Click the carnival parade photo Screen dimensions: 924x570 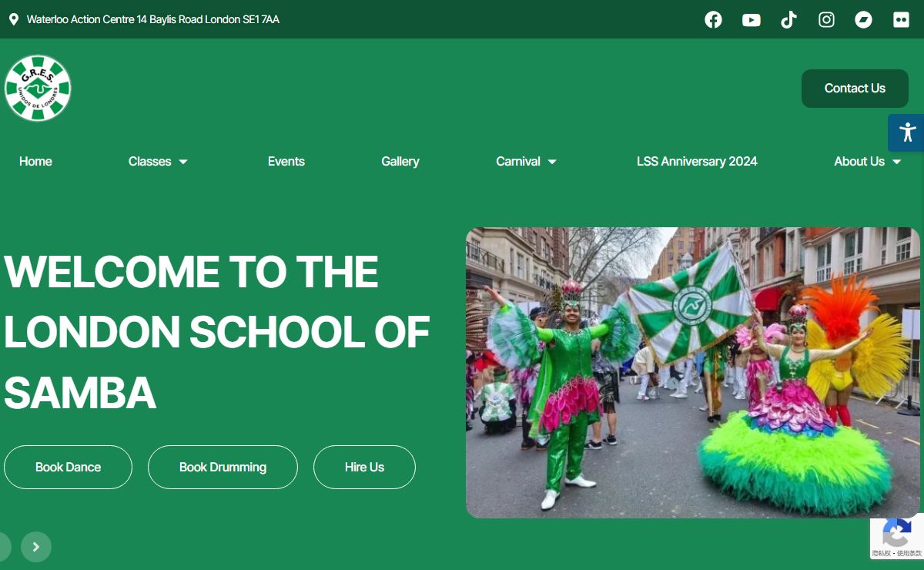pos(693,373)
